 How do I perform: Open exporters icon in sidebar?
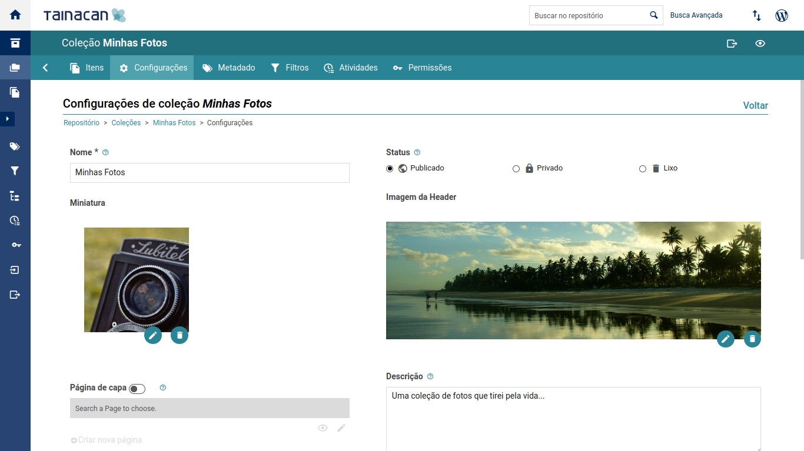[x=15, y=295]
